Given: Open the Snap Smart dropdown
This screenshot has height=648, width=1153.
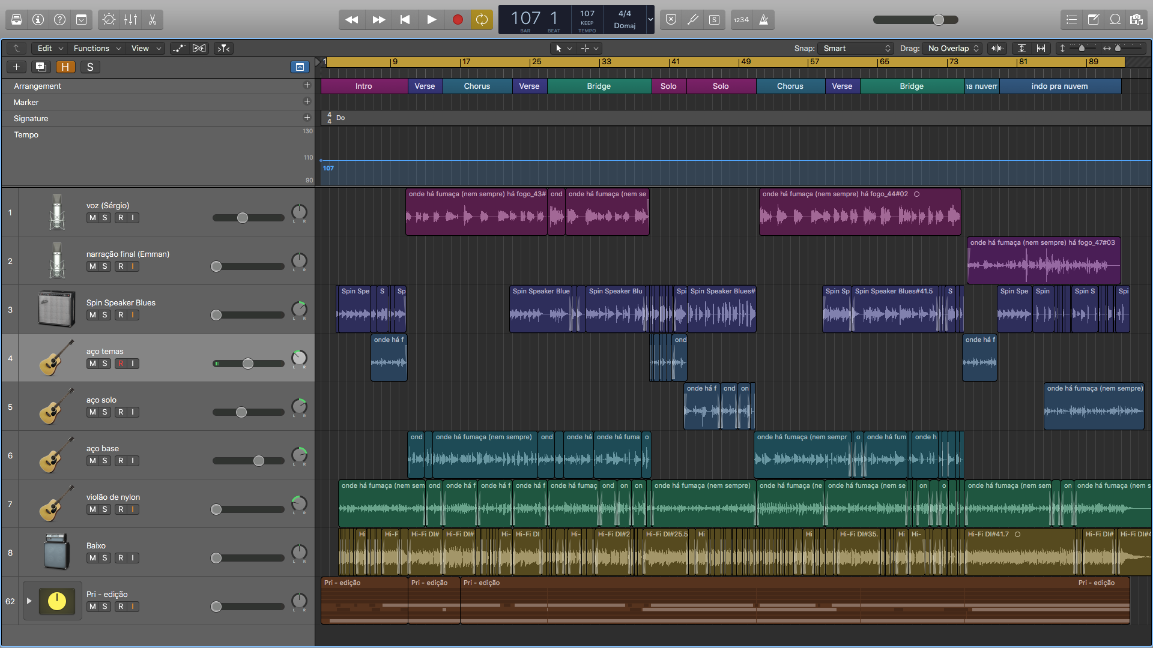Looking at the screenshot, I should (x=856, y=49).
